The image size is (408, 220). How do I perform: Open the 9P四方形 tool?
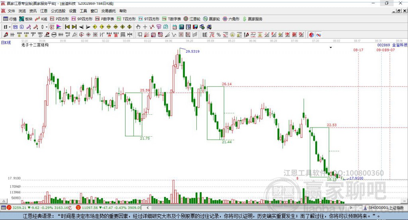[x=82, y=19]
